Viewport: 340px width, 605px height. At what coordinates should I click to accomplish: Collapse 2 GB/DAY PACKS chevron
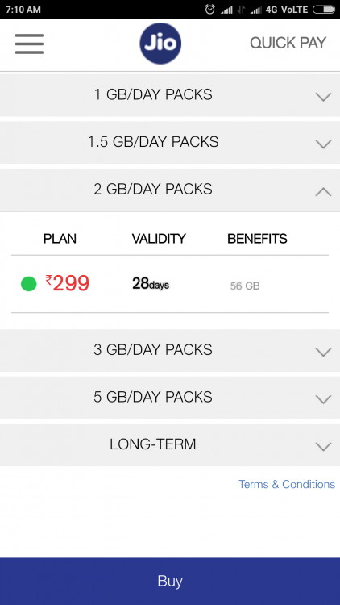click(323, 191)
